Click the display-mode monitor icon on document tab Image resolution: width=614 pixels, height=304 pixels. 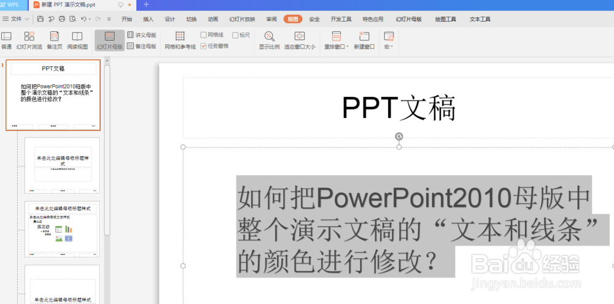120,5
